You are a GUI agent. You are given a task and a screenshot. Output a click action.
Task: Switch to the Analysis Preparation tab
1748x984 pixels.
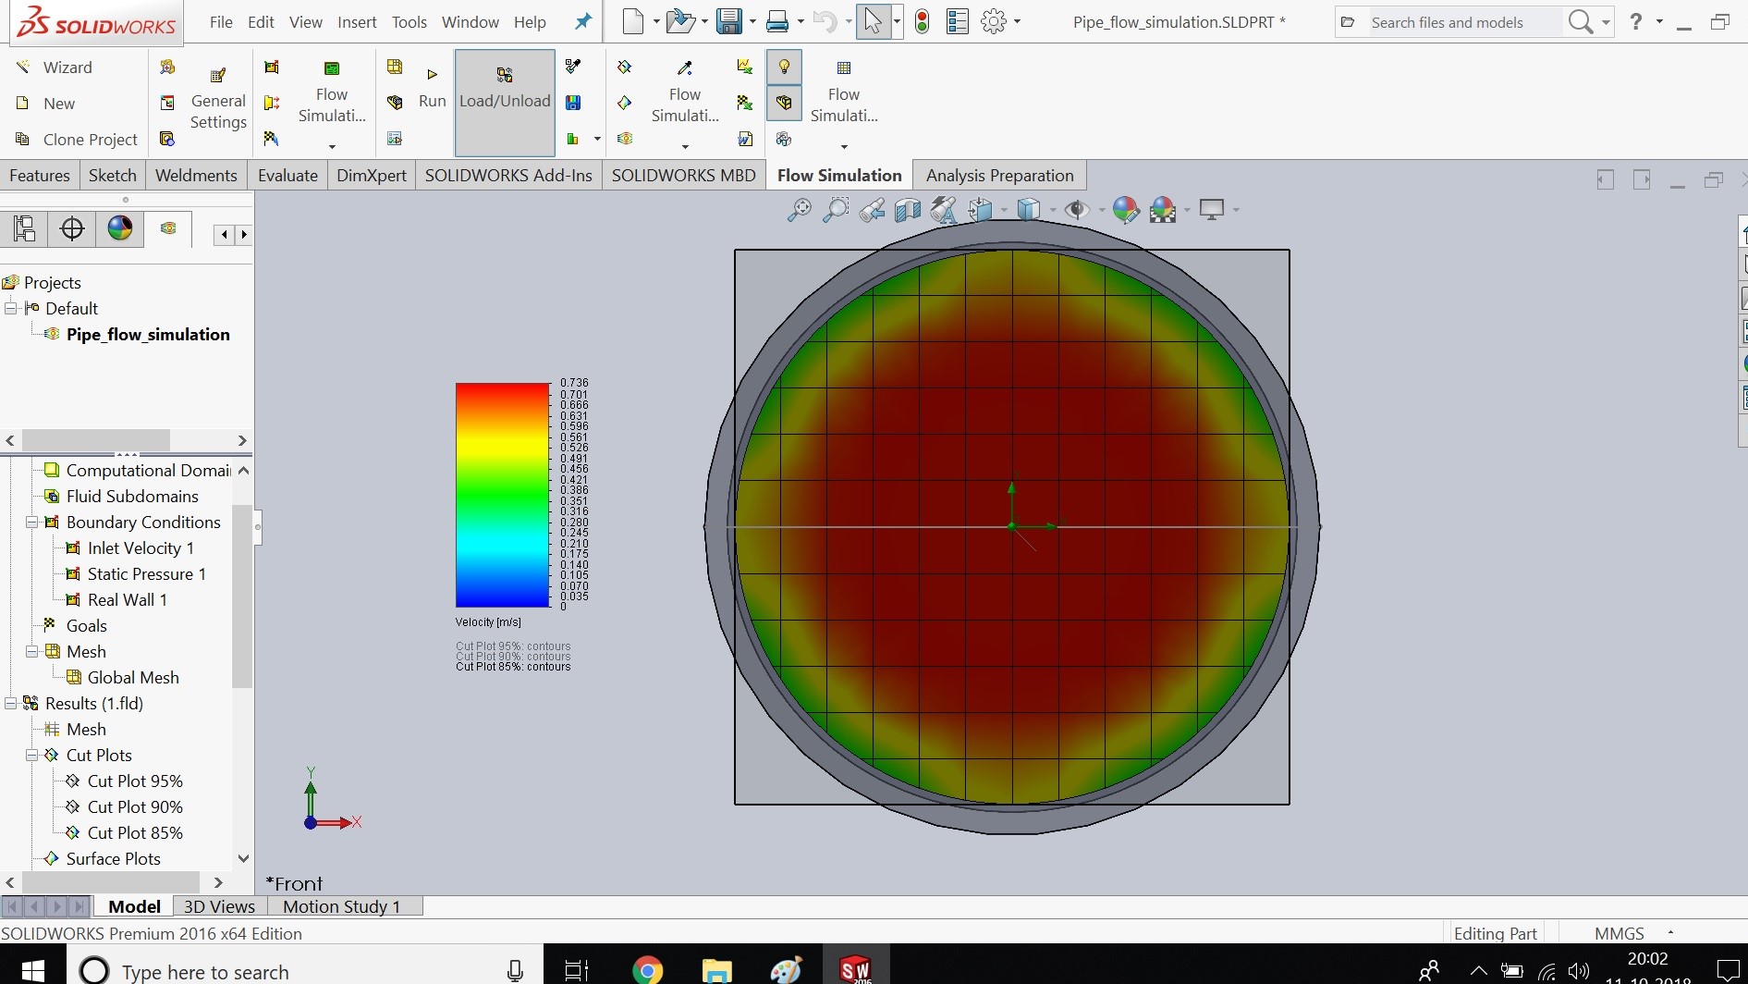(x=999, y=175)
